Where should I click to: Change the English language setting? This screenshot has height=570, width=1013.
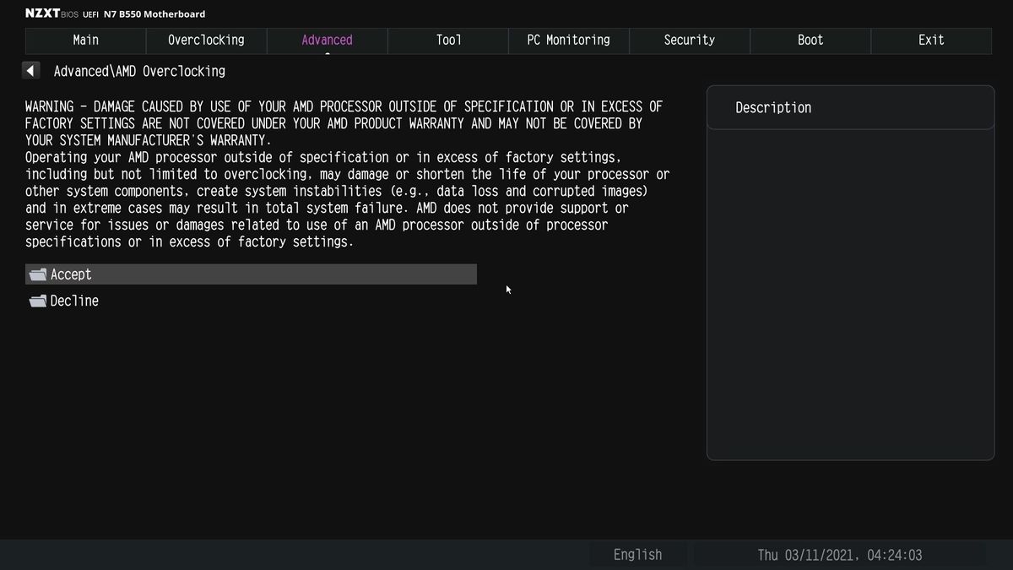point(637,555)
